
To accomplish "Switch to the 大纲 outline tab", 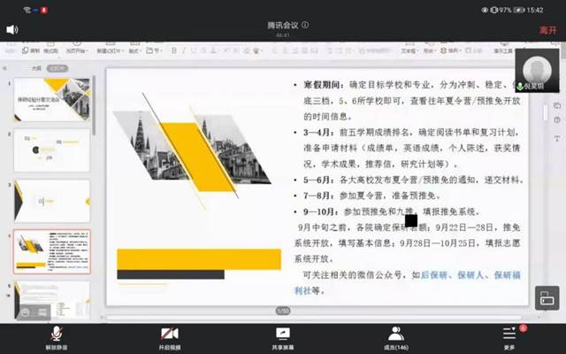I will click(x=36, y=67).
